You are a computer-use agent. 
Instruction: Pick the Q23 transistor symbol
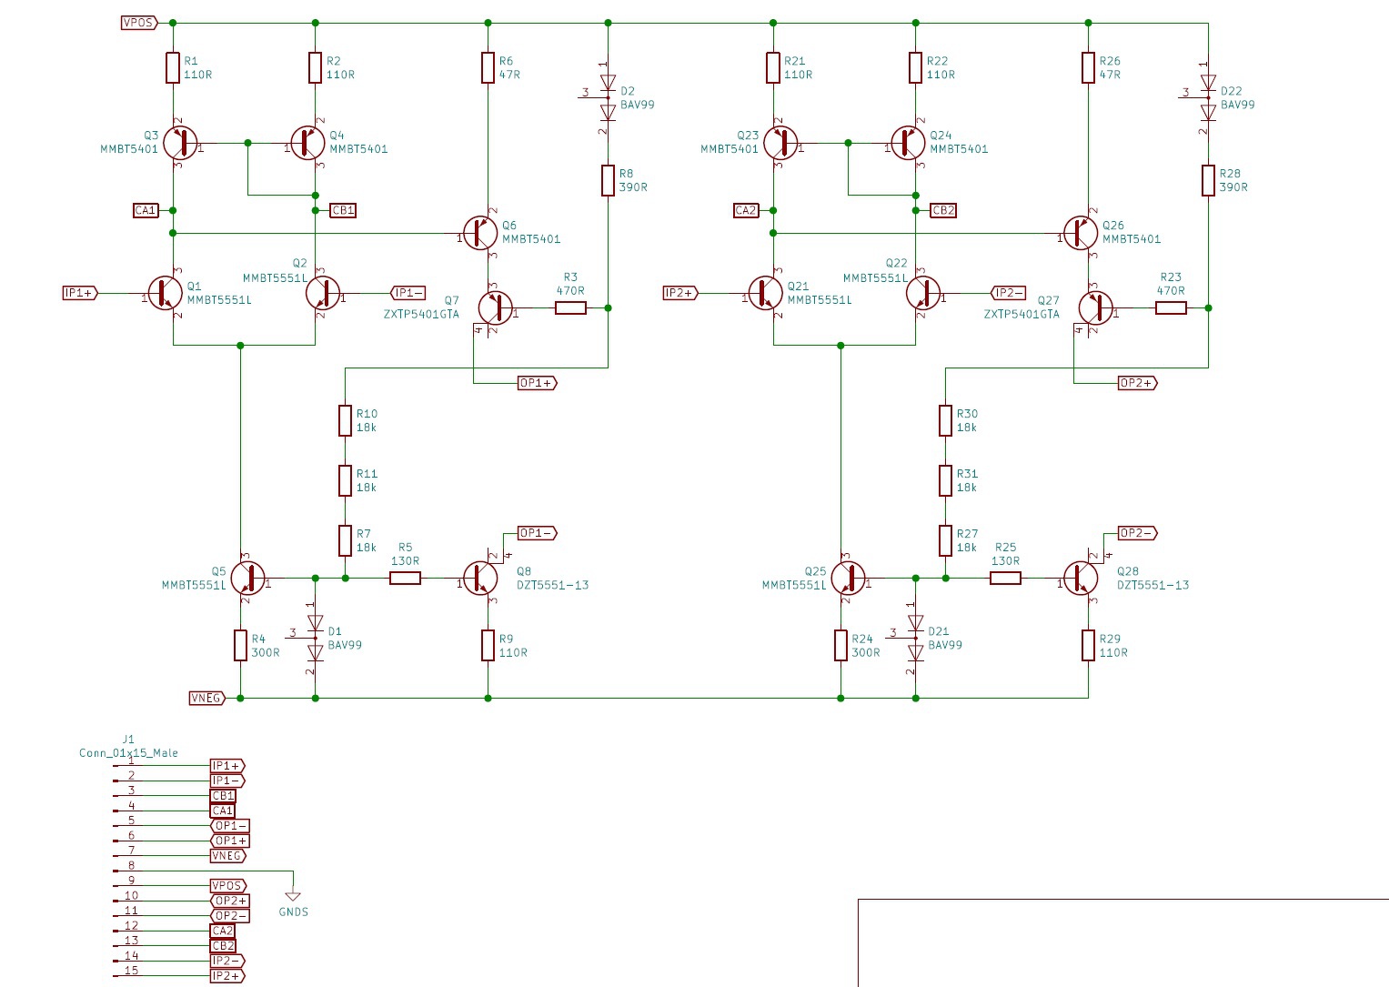pos(781,143)
